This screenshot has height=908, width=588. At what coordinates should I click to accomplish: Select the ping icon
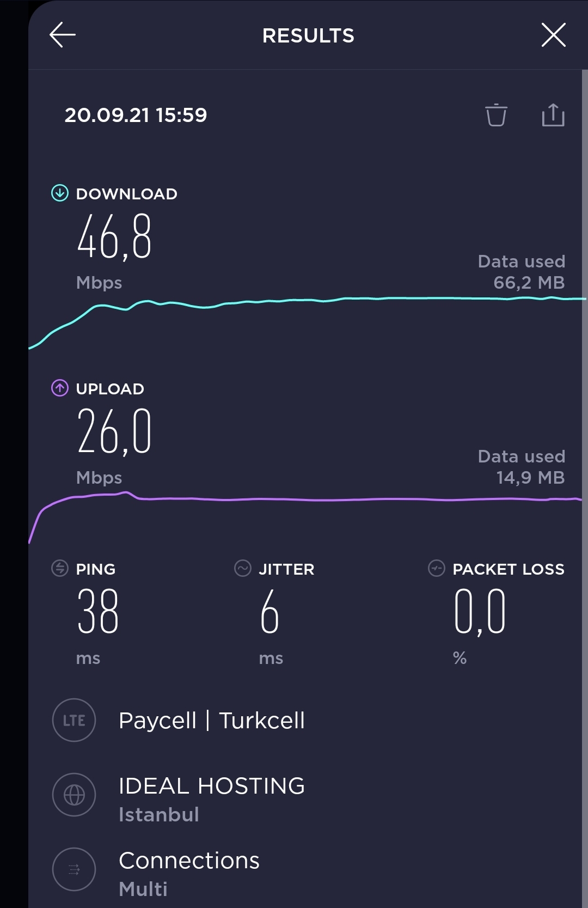(x=60, y=568)
